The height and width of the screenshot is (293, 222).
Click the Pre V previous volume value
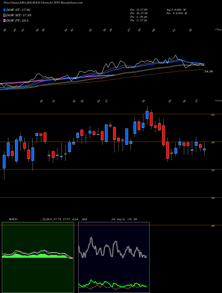tap(177, 13)
